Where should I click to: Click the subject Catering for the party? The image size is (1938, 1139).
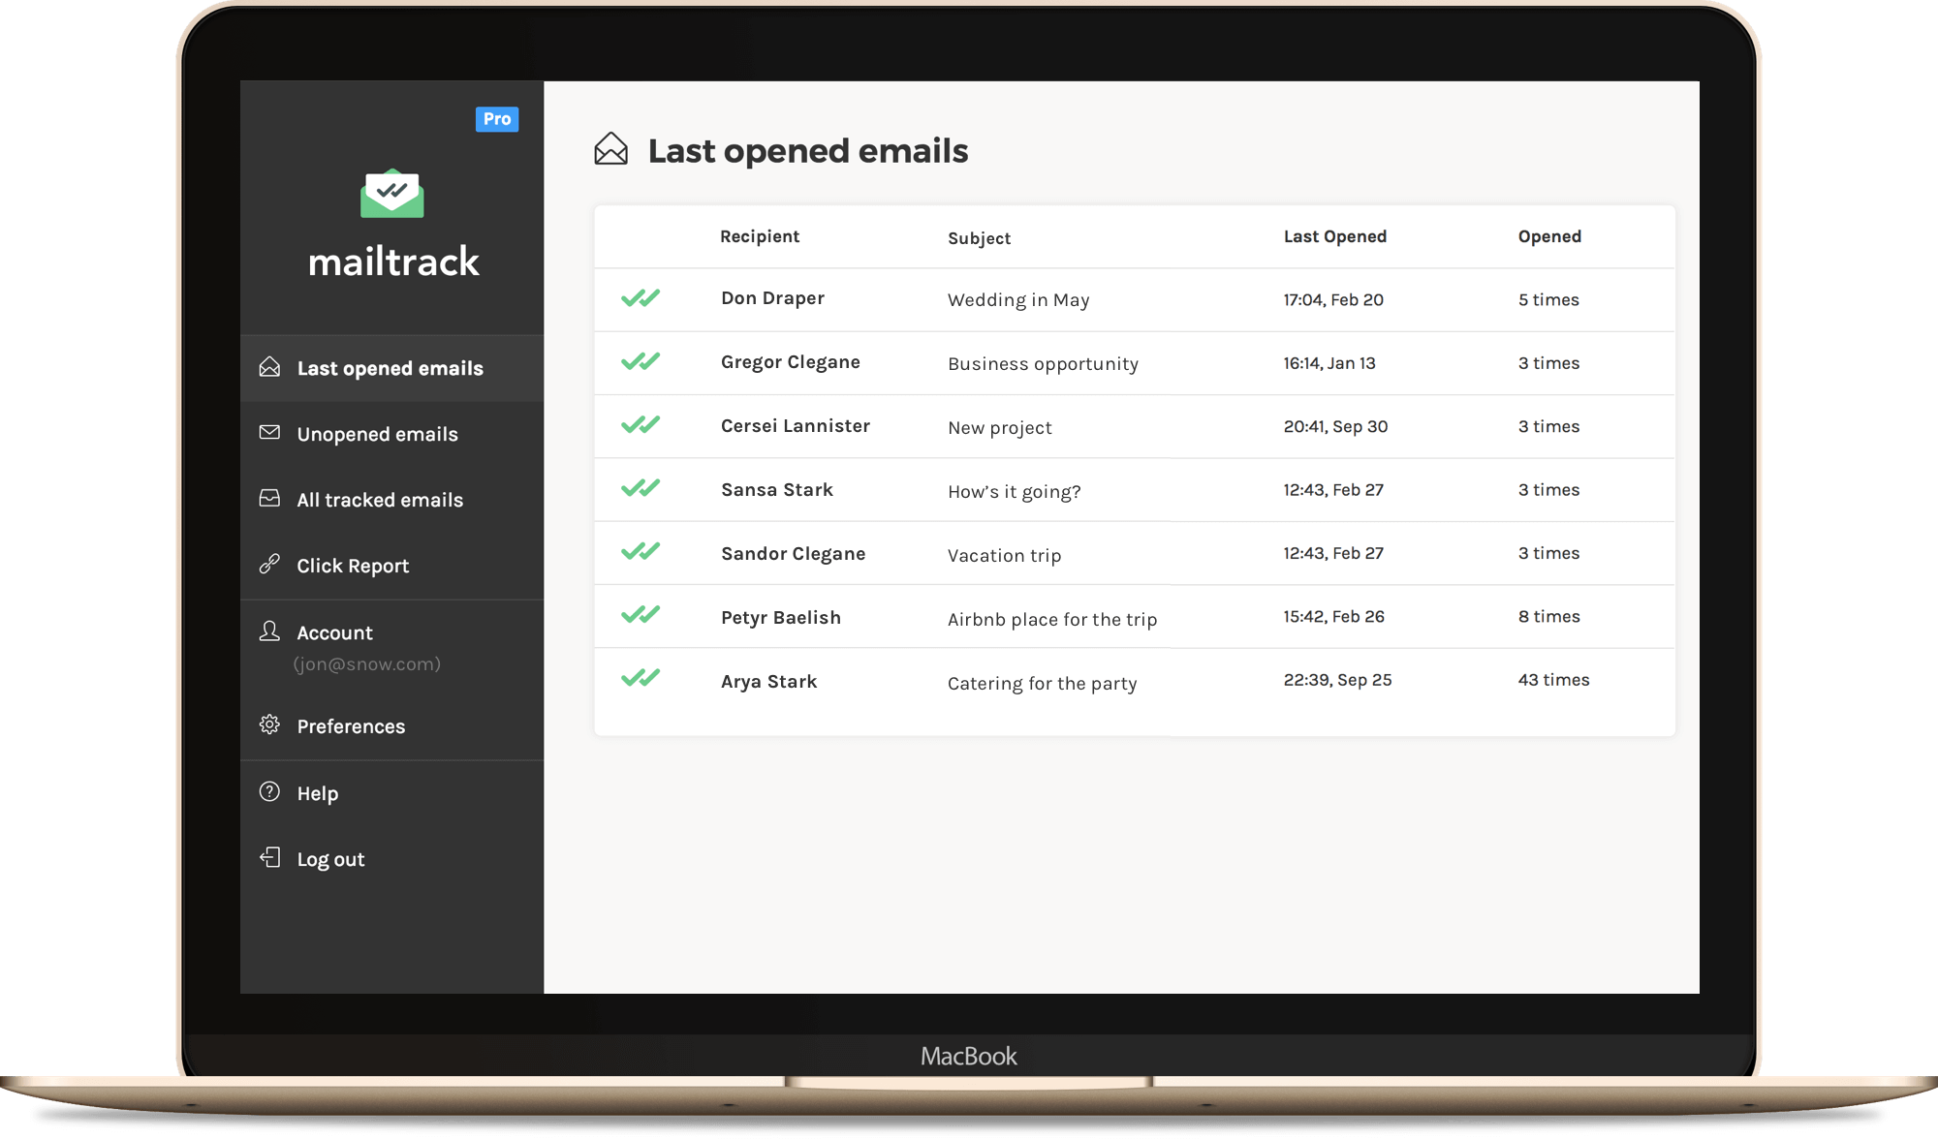(1042, 682)
